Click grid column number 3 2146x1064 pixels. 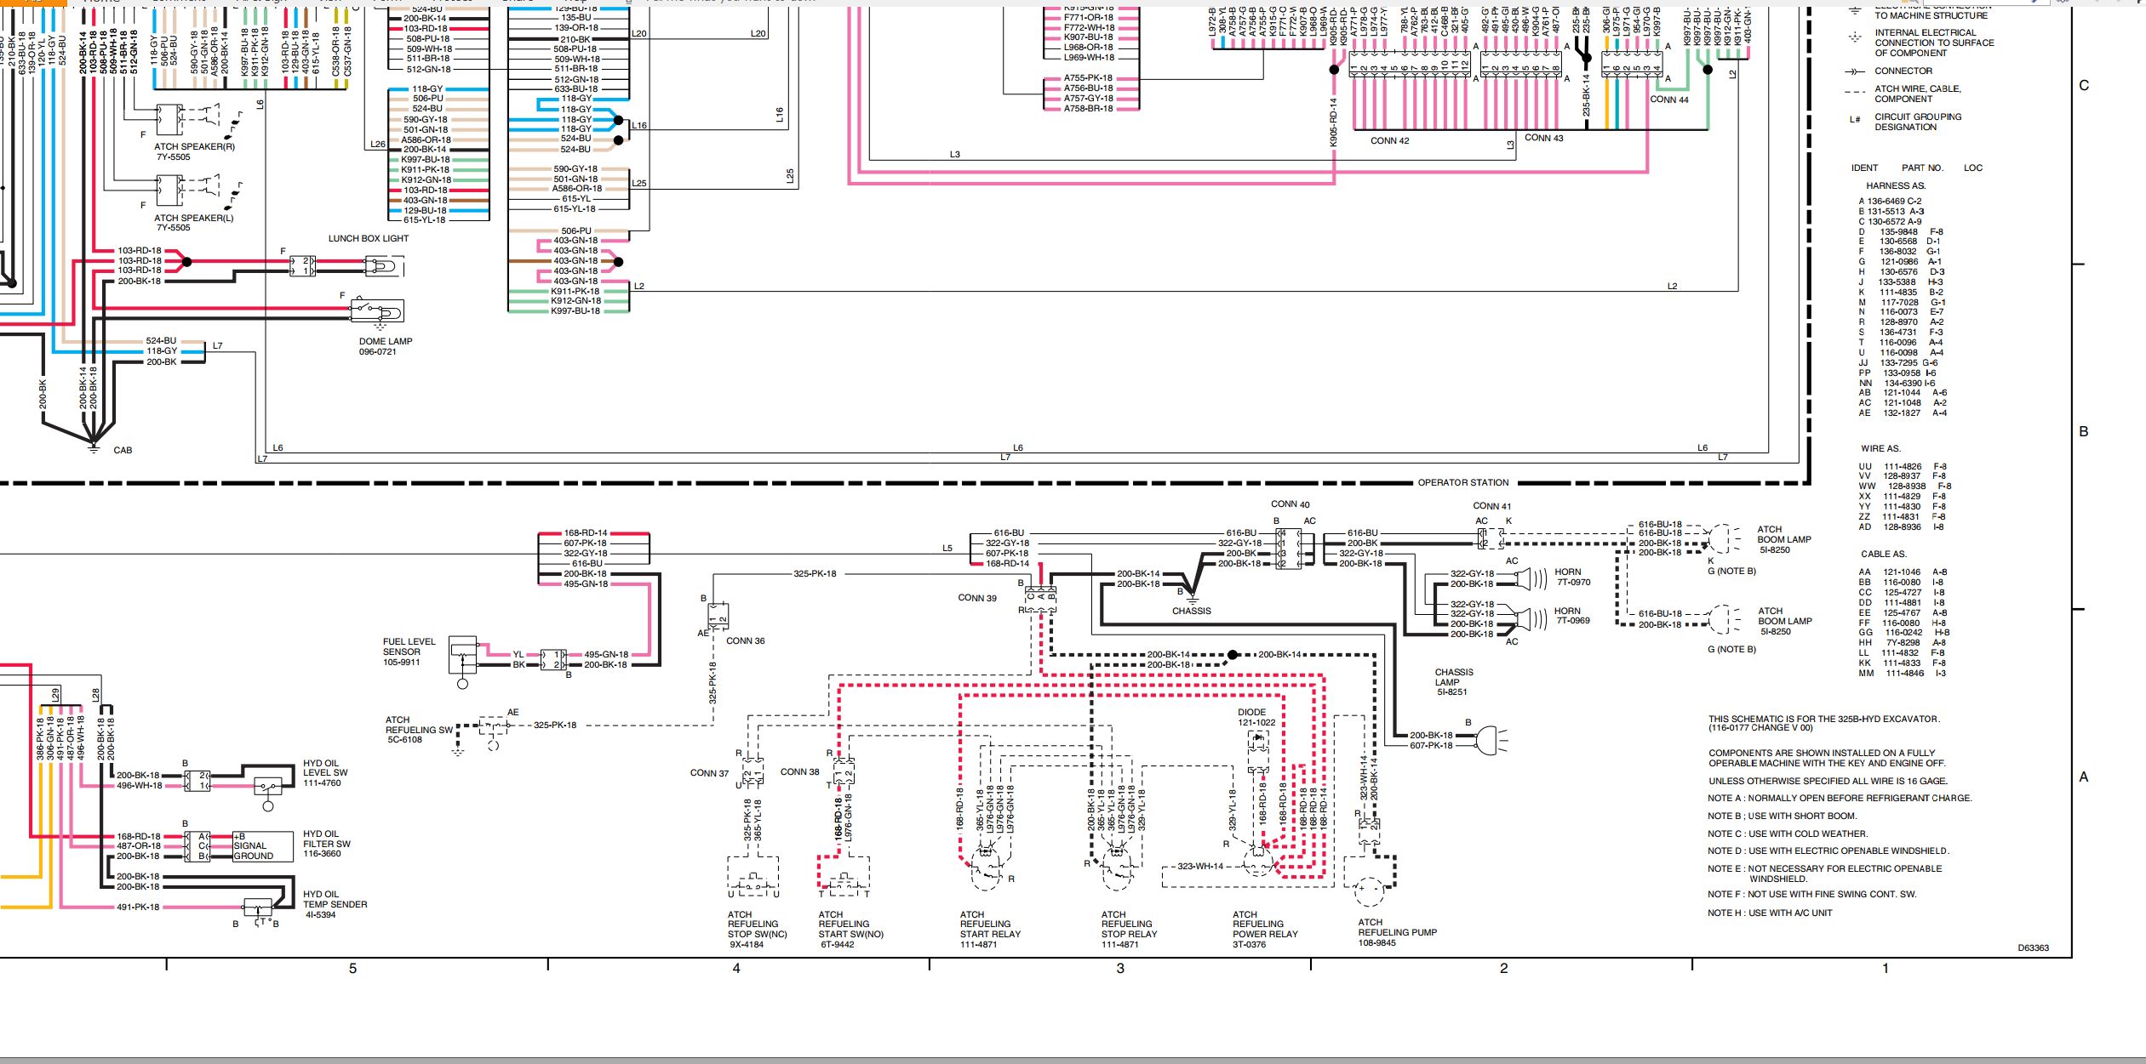click(1120, 968)
